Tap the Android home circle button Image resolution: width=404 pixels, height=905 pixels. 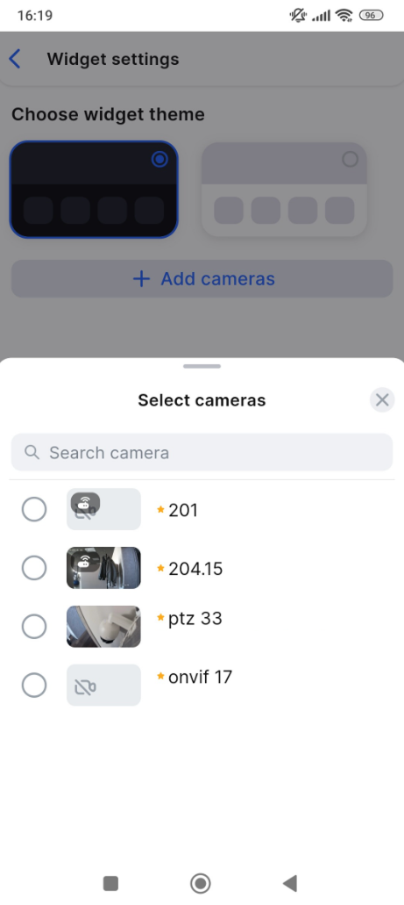point(201,883)
